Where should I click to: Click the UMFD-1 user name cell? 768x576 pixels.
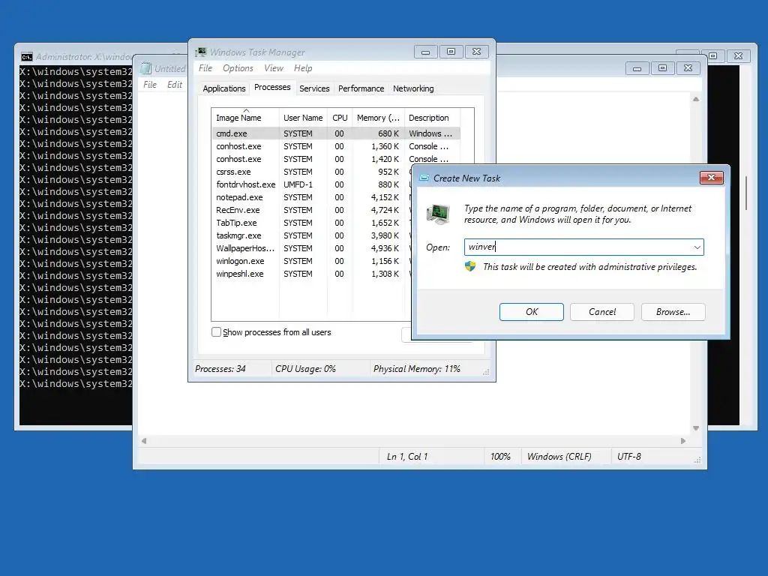pos(298,184)
